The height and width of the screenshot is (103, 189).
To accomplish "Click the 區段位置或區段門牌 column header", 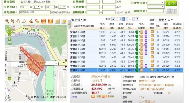I will [84, 26].
